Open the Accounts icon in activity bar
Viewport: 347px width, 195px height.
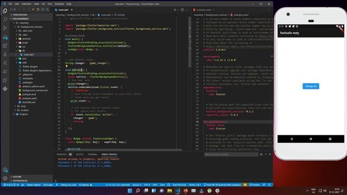coord(5,170)
